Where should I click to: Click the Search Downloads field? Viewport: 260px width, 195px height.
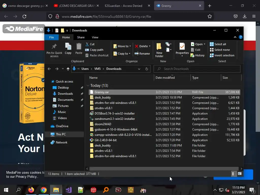pyautogui.click(x=197, y=69)
